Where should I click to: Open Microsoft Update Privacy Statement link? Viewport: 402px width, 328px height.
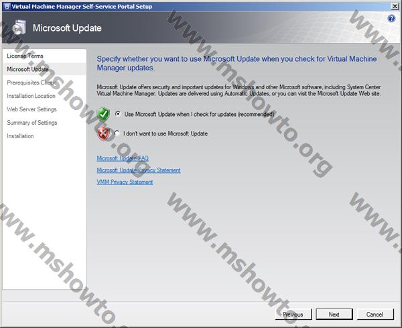coord(139,170)
